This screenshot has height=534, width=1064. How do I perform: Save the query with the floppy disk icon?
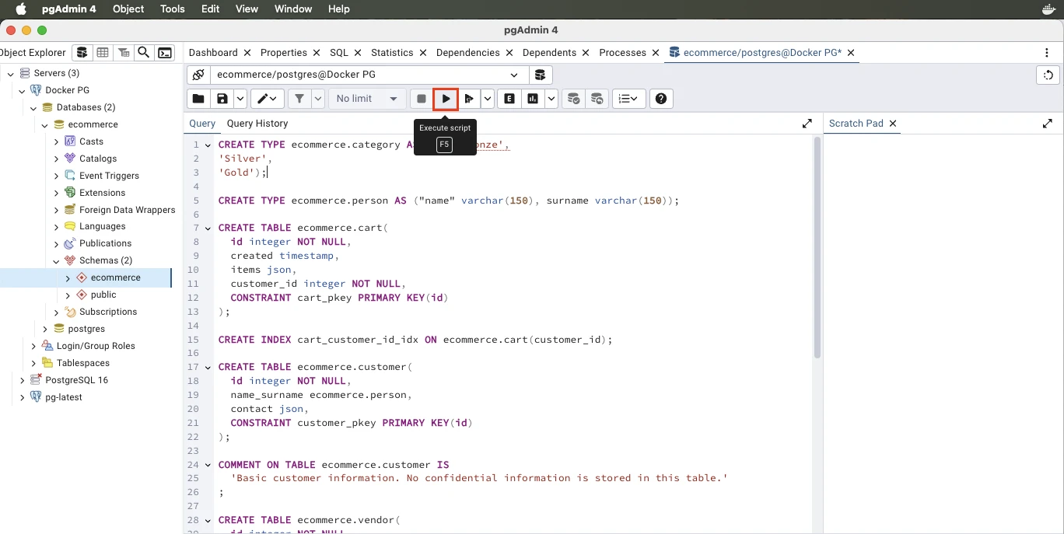[222, 99]
